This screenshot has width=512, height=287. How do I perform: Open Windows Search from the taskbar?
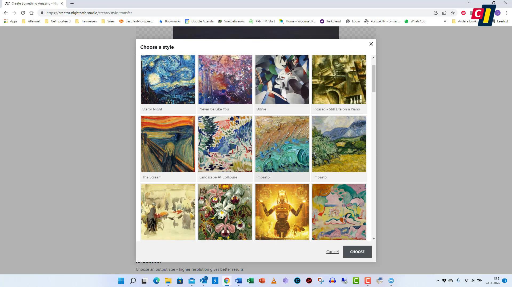(133, 281)
